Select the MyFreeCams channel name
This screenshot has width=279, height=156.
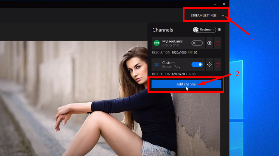(x=172, y=41)
